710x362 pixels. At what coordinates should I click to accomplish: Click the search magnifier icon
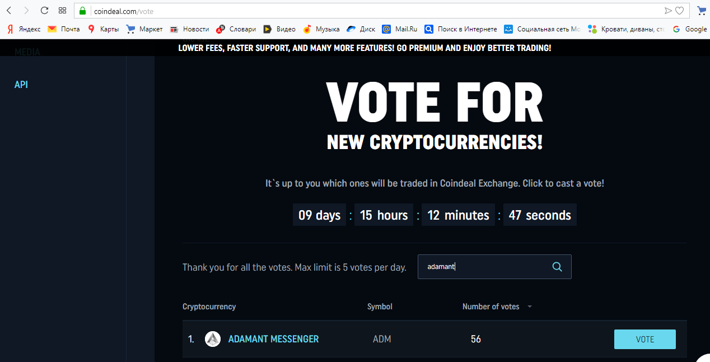(557, 267)
